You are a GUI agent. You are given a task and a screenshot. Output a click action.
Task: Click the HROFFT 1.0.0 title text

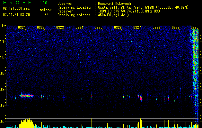coord(25,3)
